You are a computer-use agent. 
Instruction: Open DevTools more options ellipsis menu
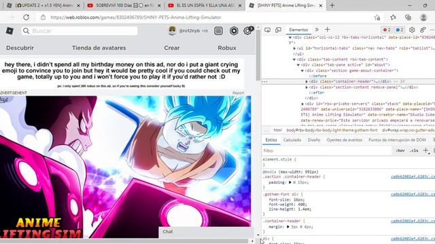point(432,30)
